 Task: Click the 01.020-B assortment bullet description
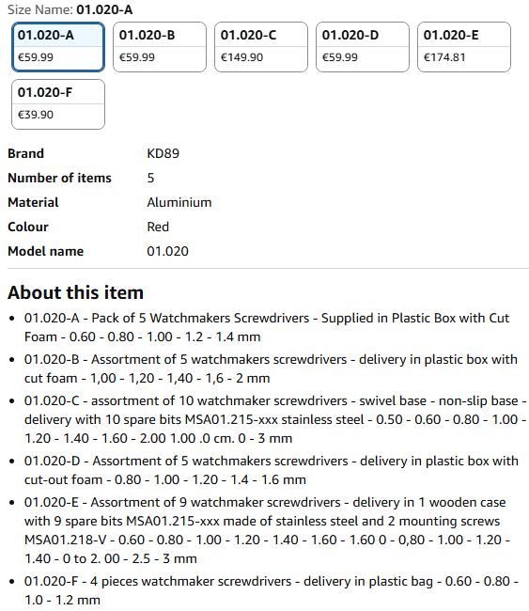271,368
